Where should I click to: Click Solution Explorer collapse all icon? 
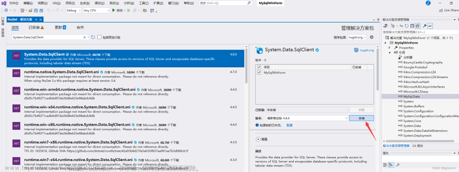point(412,26)
